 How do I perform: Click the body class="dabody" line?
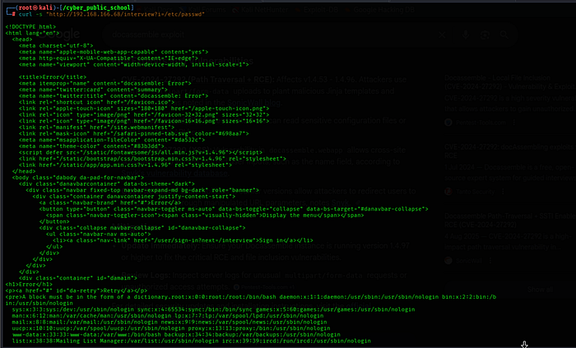[x=78, y=178]
